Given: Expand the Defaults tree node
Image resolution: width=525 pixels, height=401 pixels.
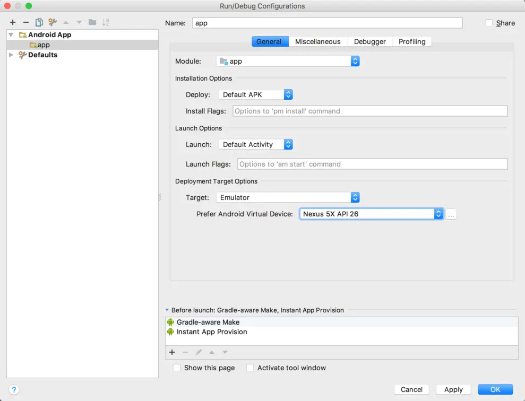Looking at the screenshot, I should pyautogui.click(x=11, y=55).
